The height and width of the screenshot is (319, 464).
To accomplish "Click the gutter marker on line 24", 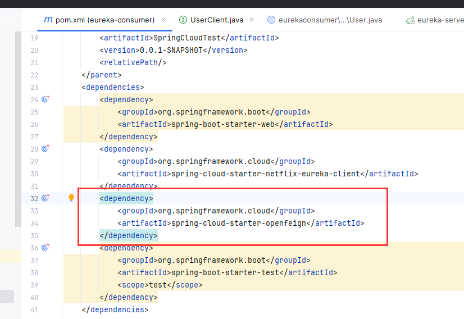I will click(46, 99).
